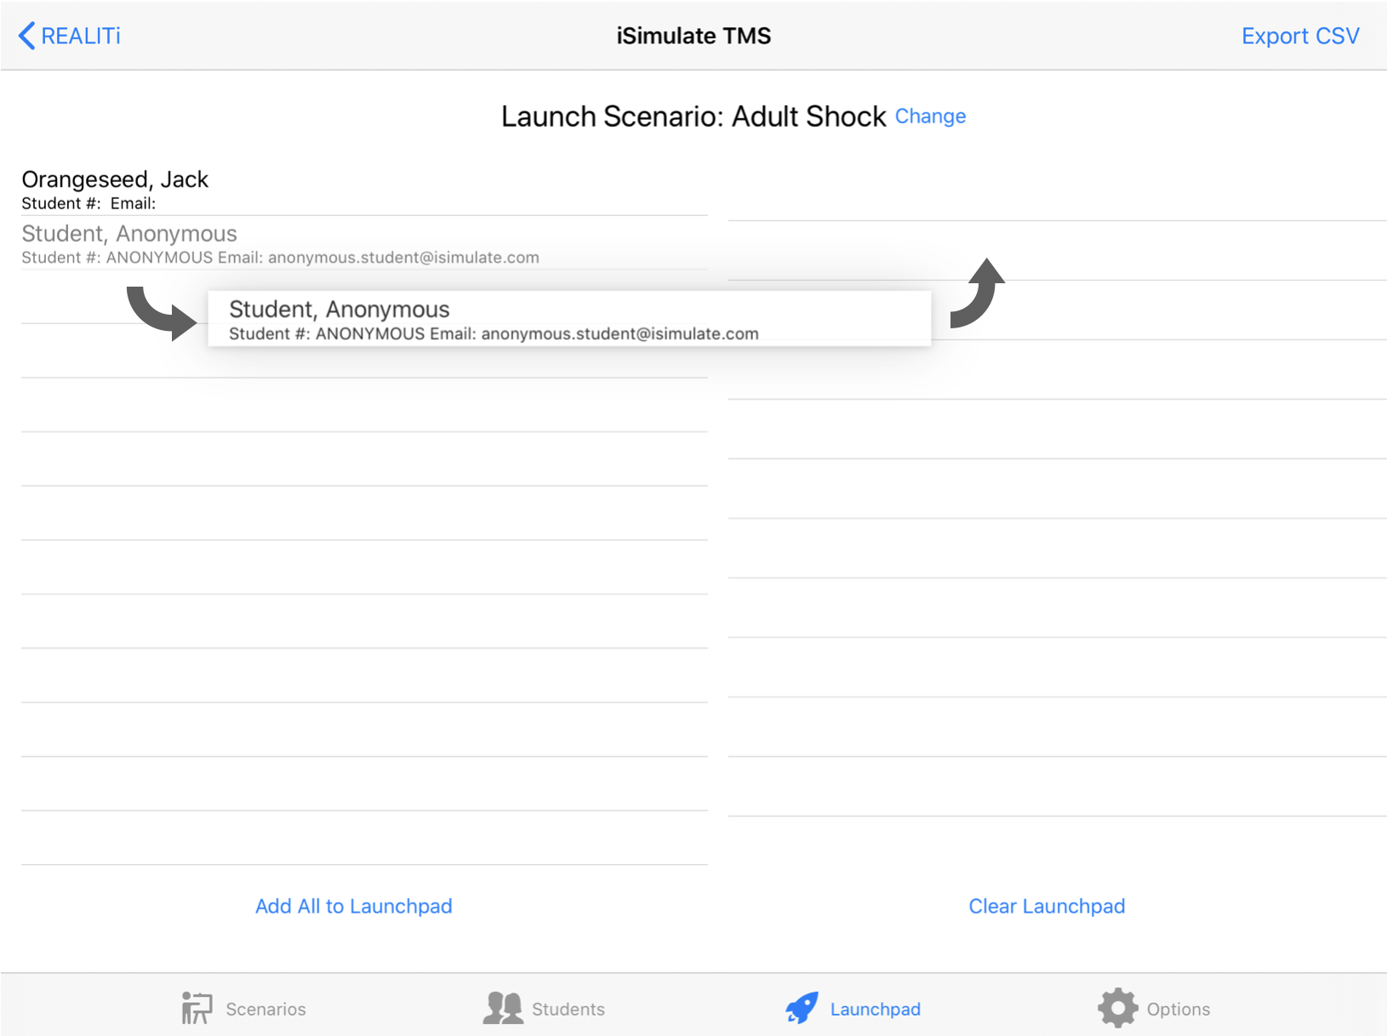
Task: Click the highlighted Student, Anonymous floating card
Action: click(568, 319)
